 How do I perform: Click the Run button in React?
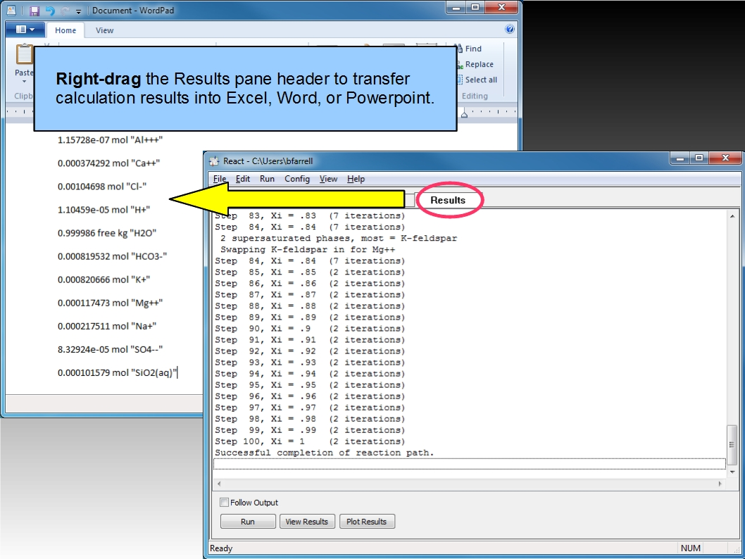[248, 522]
